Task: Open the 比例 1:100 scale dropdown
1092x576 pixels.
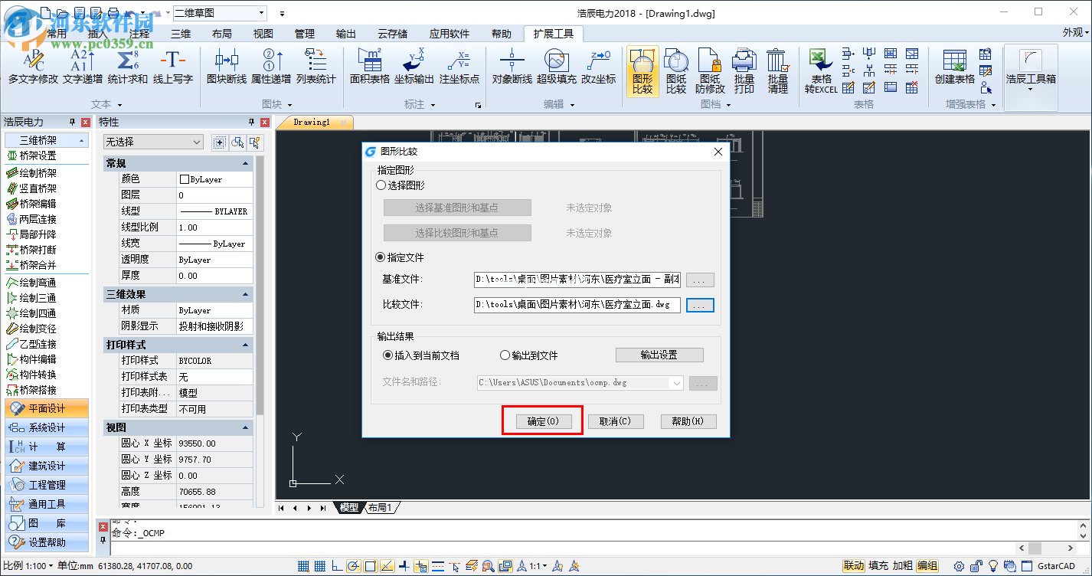Action: pos(28,566)
